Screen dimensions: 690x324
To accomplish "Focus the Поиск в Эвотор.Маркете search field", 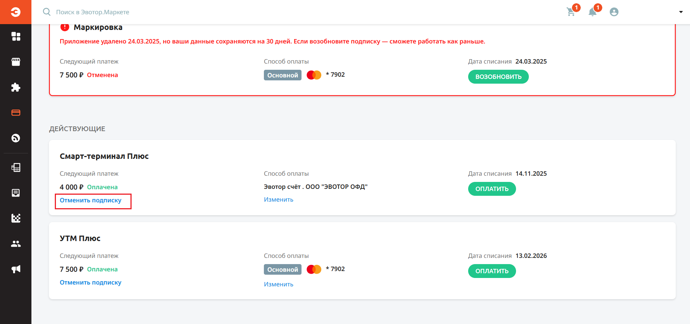I will (x=92, y=12).
